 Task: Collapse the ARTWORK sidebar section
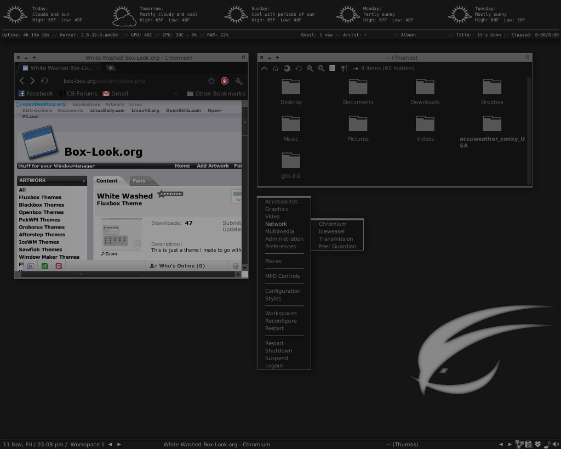pyautogui.click(x=84, y=181)
